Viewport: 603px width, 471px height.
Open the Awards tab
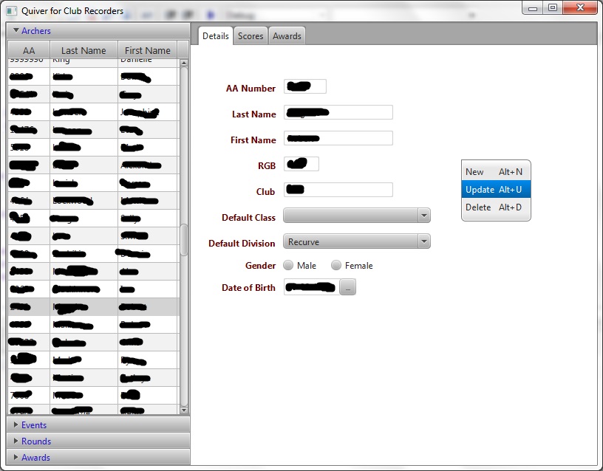(x=287, y=36)
